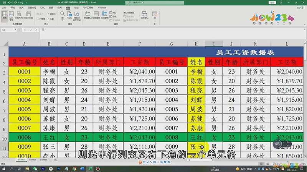Viewport: 307px width, 172px height.
Task: Click the Redo arrow
Action: (x=15, y=3)
